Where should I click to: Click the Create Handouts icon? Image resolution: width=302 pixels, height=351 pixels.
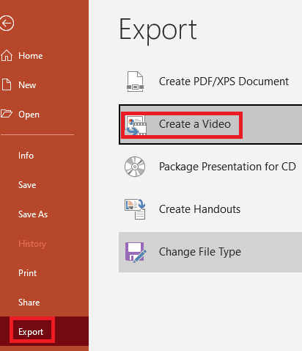135,209
